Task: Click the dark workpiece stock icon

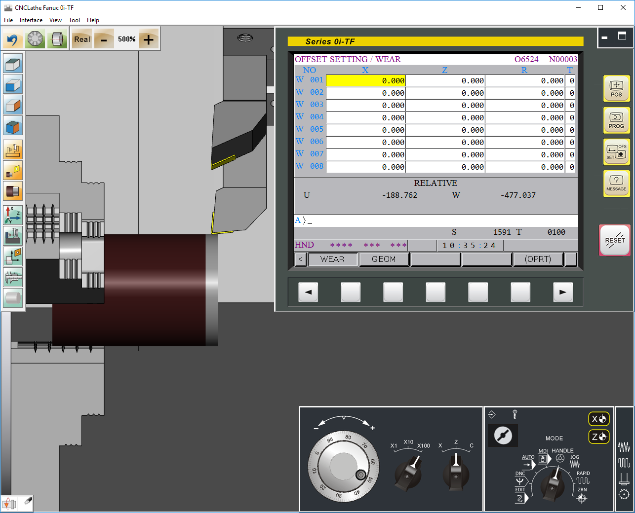Action: (x=13, y=191)
